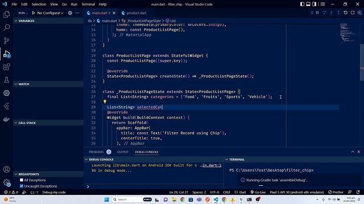Image resolution: width=364 pixels, height=204 pixels.
Task: Click the lightbulb quick-fix icon on line 28
Action: [x=105, y=101]
